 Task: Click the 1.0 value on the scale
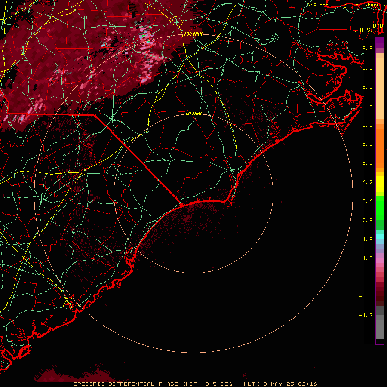tap(368, 258)
